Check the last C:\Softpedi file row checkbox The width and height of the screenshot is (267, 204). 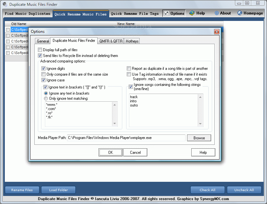coord(8,53)
